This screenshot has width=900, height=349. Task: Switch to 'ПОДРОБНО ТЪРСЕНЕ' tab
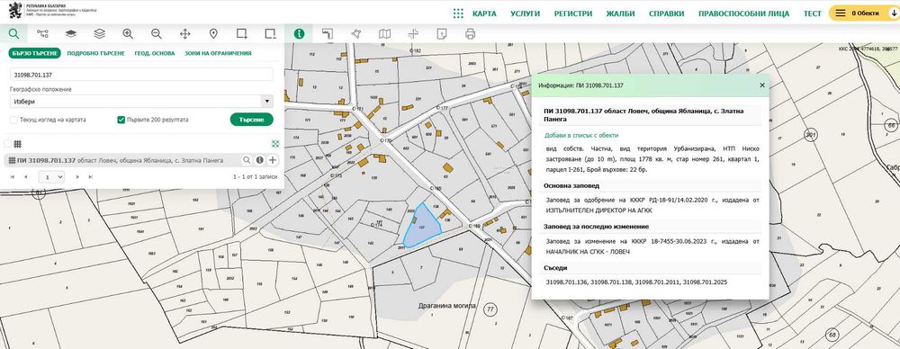[96, 53]
